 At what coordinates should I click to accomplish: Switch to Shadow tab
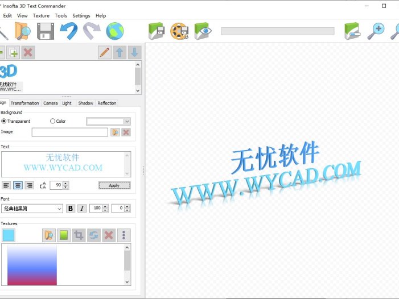tap(85, 103)
